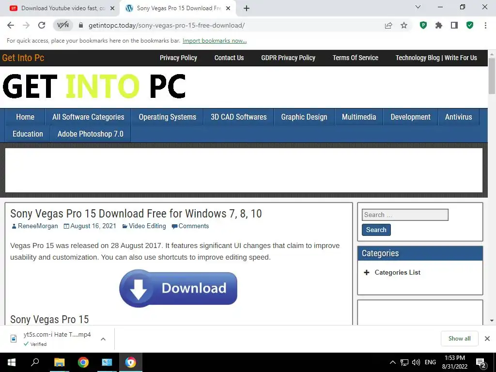Open 3D CAD Softwares menu item

tap(239, 117)
